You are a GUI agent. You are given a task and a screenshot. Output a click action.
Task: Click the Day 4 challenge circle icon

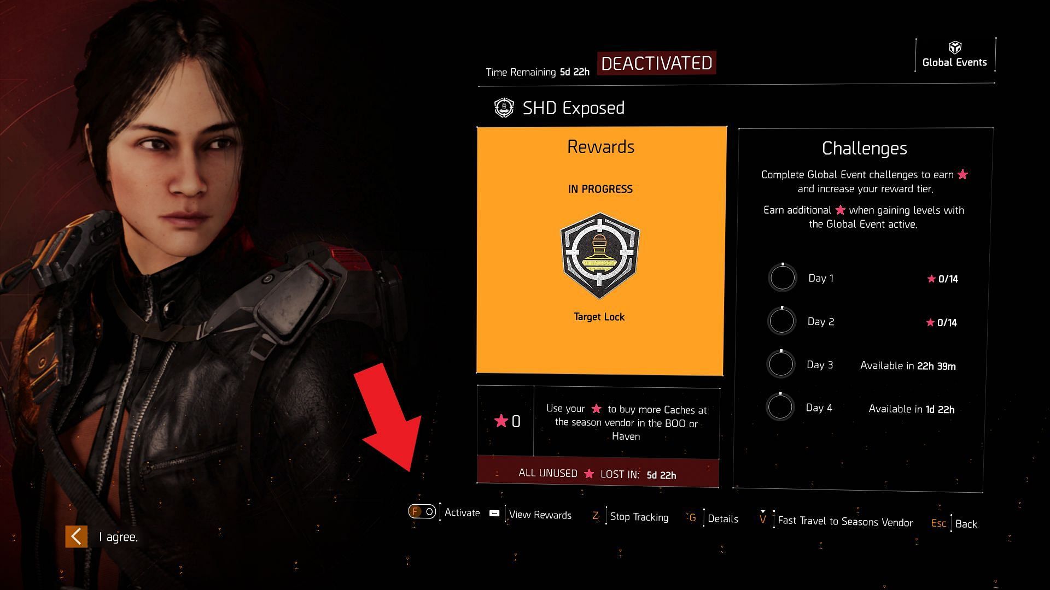[x=783, y=407]
